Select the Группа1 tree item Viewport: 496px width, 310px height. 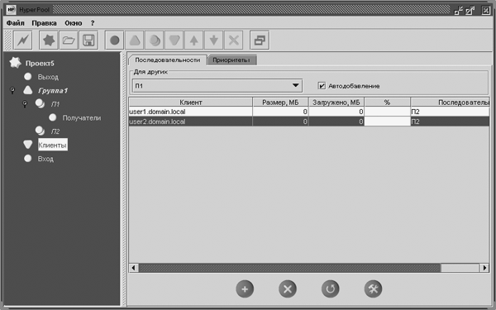[x=53, y=90]
